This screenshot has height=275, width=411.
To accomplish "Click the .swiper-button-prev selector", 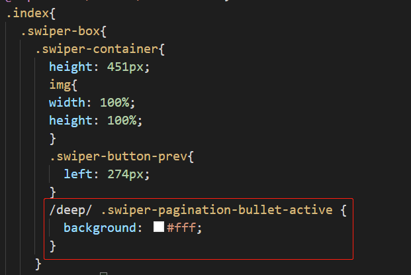I will [118, 156].
